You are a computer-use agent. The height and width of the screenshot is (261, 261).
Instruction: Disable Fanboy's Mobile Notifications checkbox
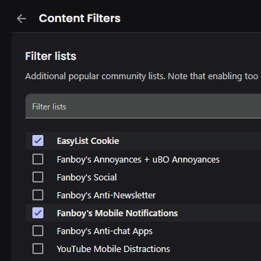38,213
